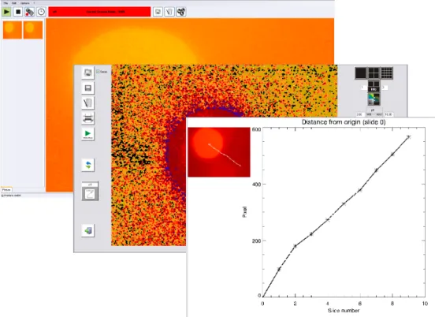Open the Options menu
The image size is (435, 317).
(x=25, y=3)
